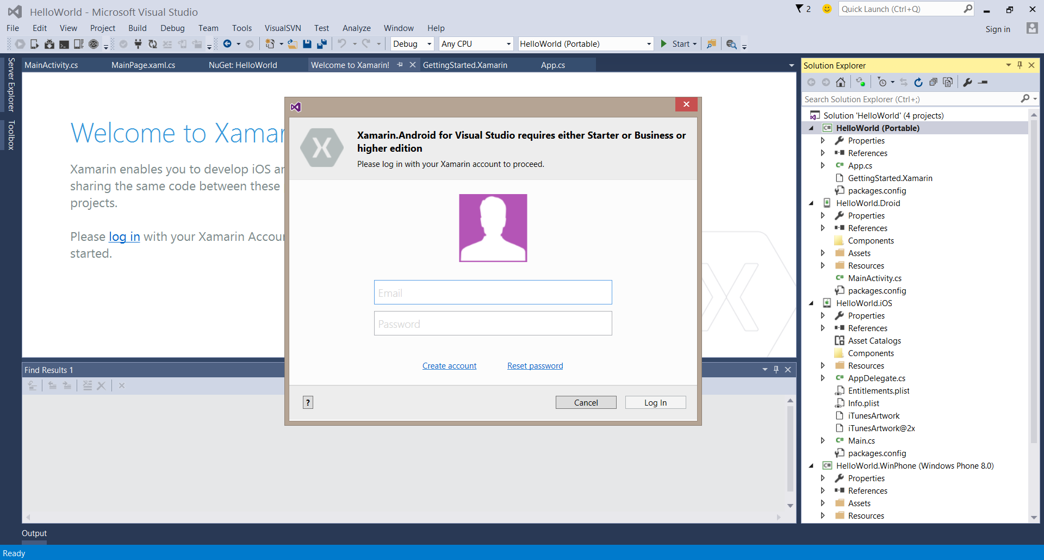Expand the Assets folder under HelloWorld.Droid
Image resolution: width=1044 pixels, height=560 pixels.
point(823,253)
